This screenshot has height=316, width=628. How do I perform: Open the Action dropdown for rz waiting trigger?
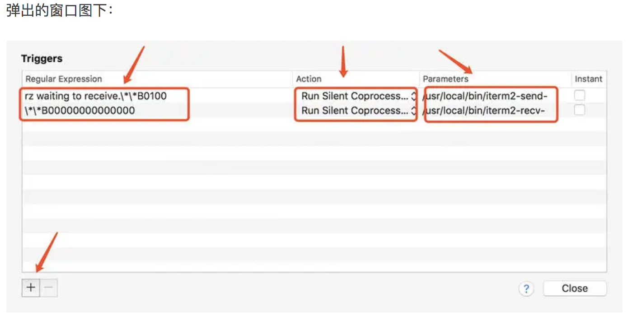pos(356,96)
